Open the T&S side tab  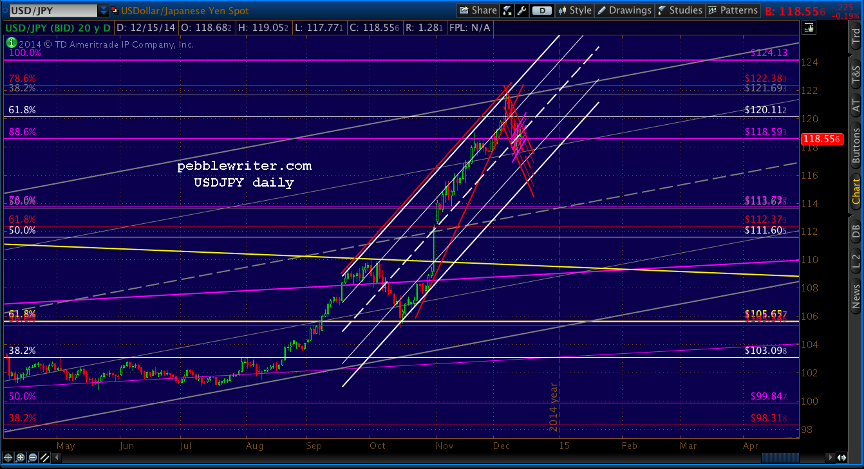[x=856, y=76]
